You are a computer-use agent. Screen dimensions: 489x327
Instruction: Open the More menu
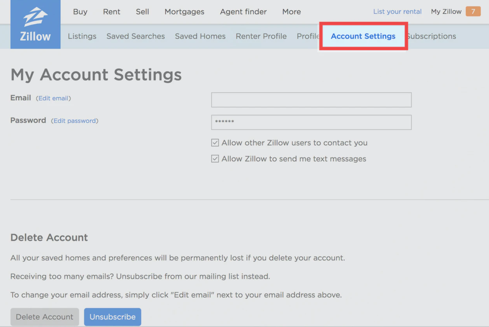[291, 11]
